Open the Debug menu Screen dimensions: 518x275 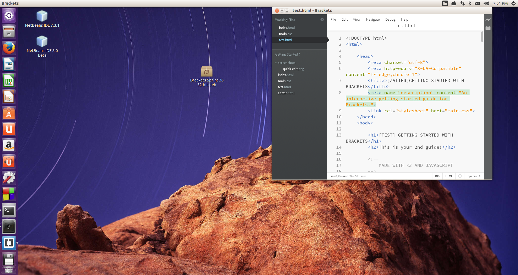click(390, 20)
